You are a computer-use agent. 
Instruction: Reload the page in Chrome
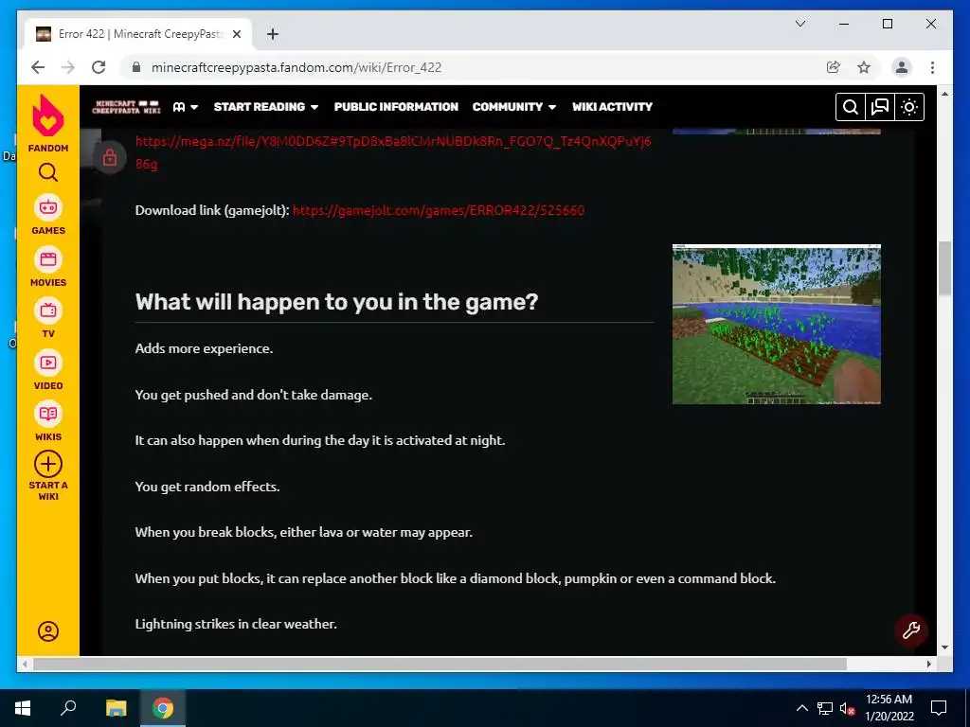(99, 67)
